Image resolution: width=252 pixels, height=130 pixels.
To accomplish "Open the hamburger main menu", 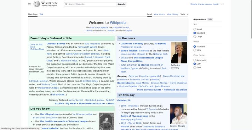I will click(x=29, y=4).
